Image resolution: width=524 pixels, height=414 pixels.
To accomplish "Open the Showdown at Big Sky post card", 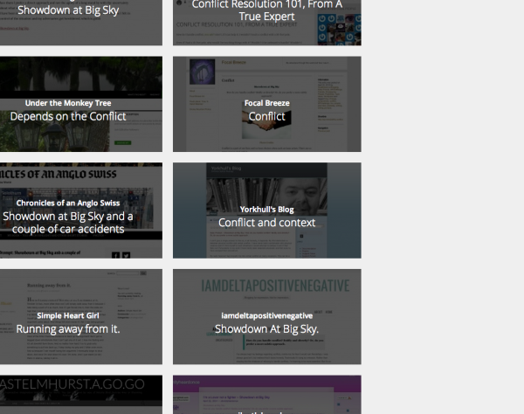I will tap(81, 23).
